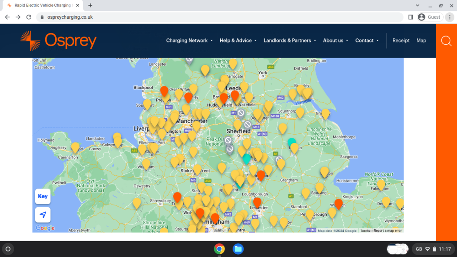Reload the page
Screen dimensions: 457x257
point(28,17)
